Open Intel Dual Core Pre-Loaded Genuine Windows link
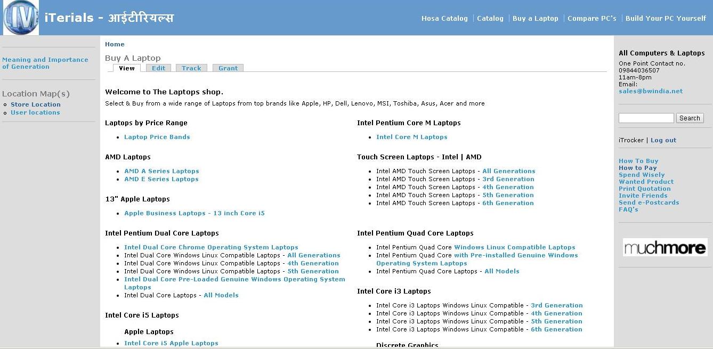The width and height of the screenshot is (713, 349). click(x=234, y=283)
